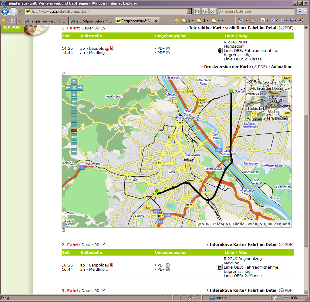This screenshot has width=310, height=302.
Task: Expand the Q favorites folder dropdown
Action: [192, 21]
